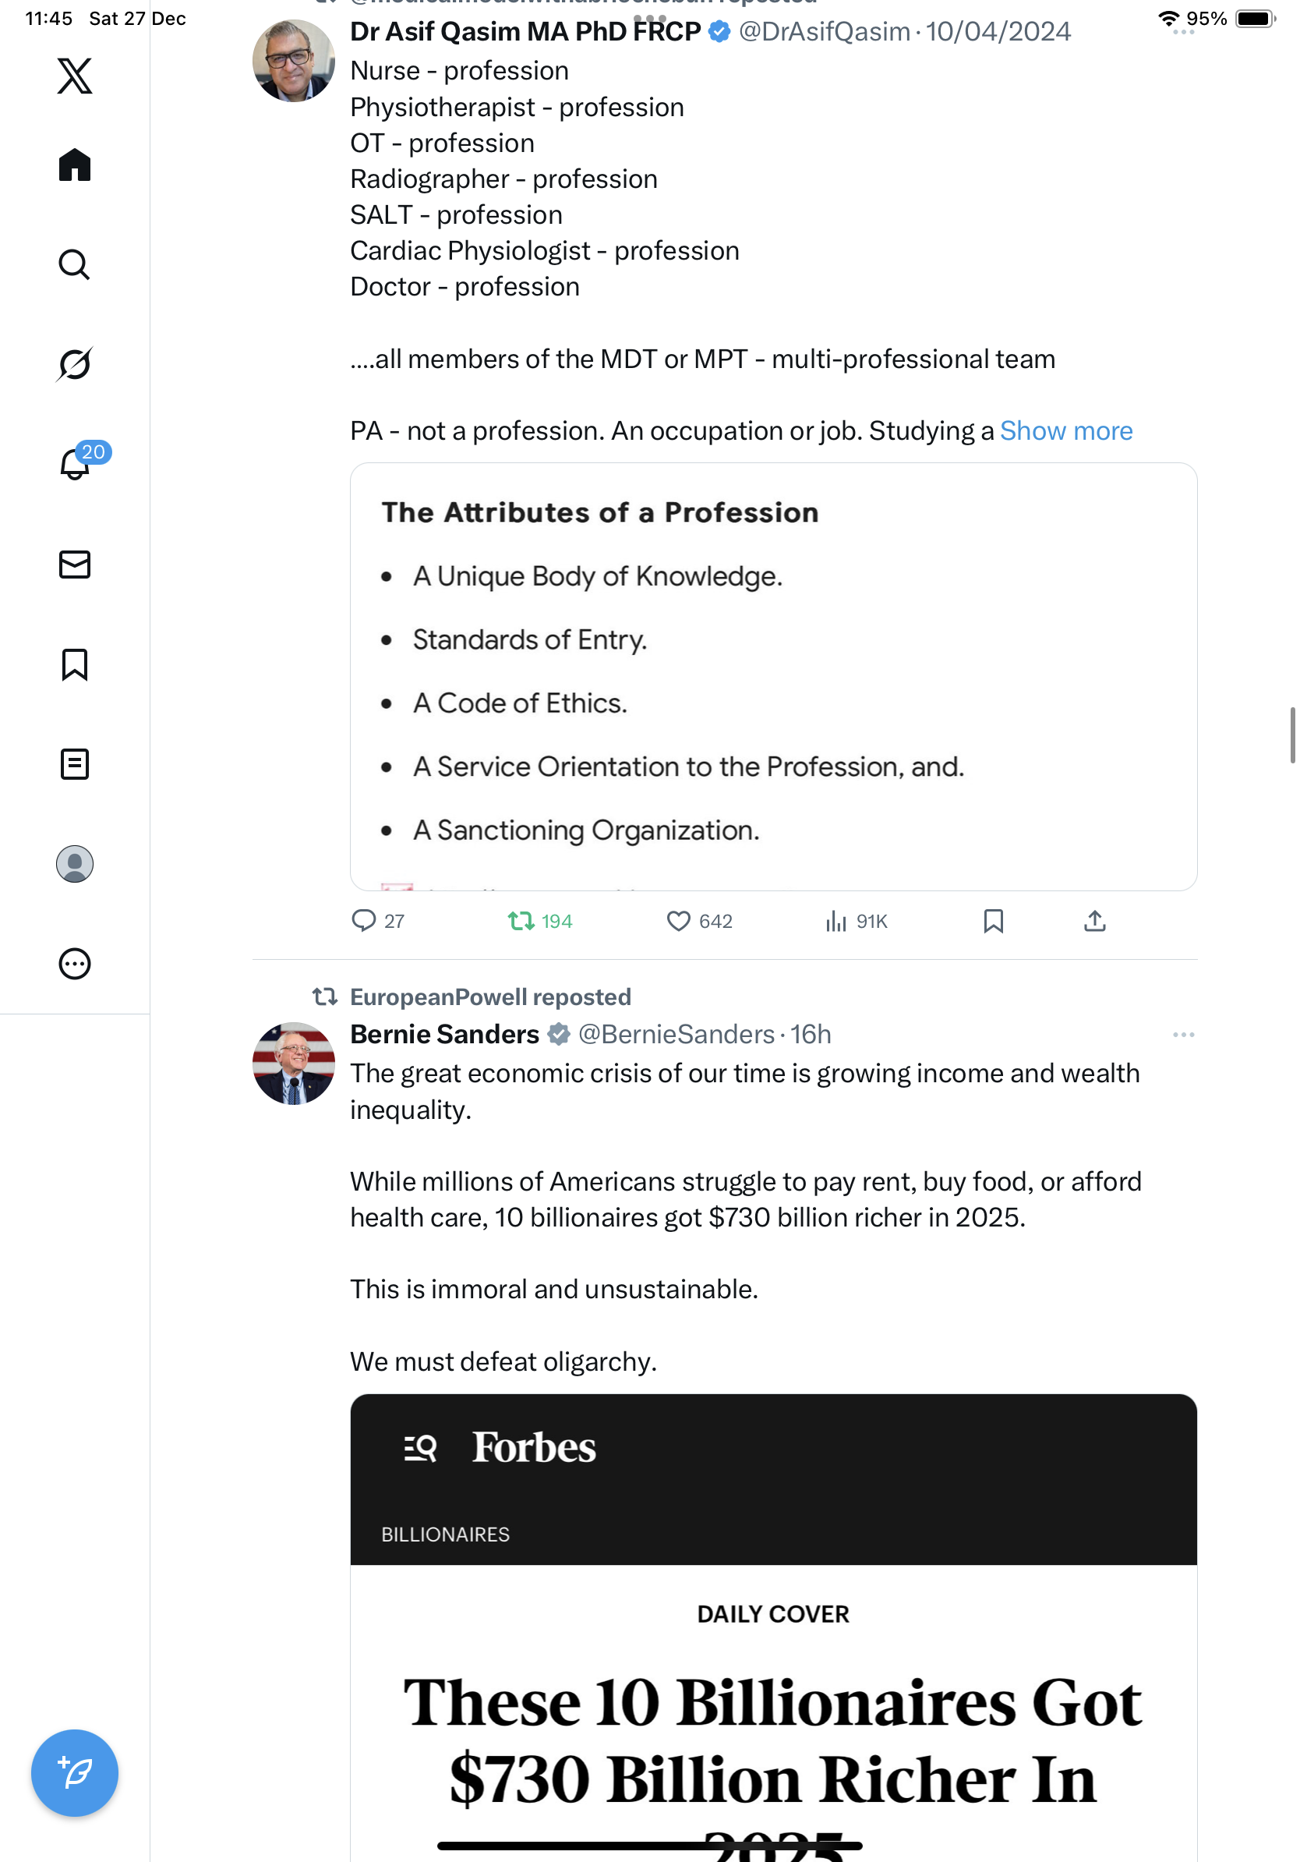Compose a new post
This screenshot has width=1300, height=1862.
coord(75,1773)
